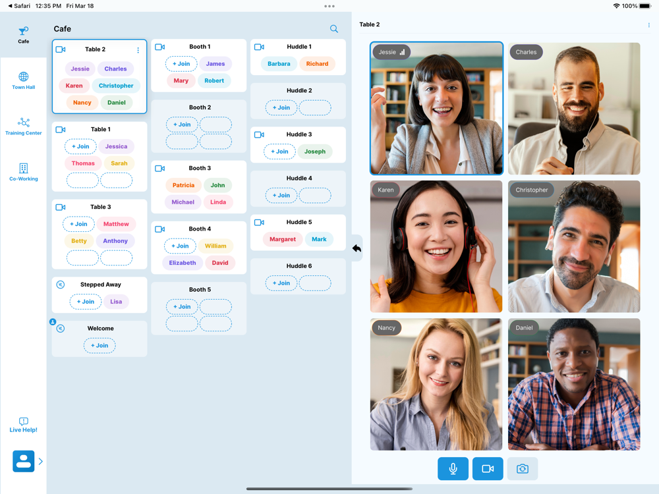Viewport: 659px width, 494px height.
Task: Flip the camera with the switch button
Action: [x=523, y=468]
